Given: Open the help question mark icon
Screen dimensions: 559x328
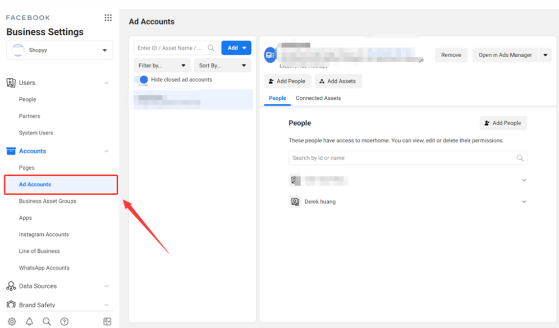Looking at the screenshot, I should point(64,322).
